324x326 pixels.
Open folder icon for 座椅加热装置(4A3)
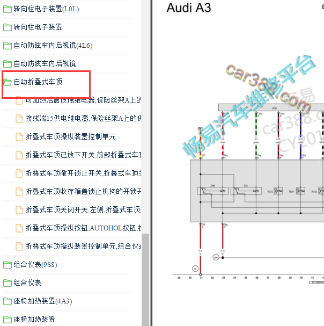(8, 301)
